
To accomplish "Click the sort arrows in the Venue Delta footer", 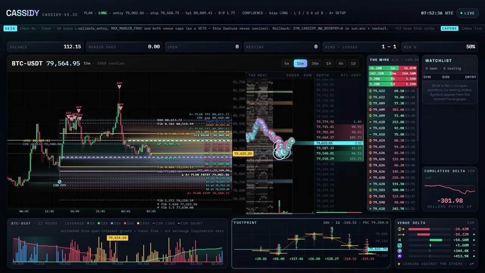I will (x=471, y=264).
